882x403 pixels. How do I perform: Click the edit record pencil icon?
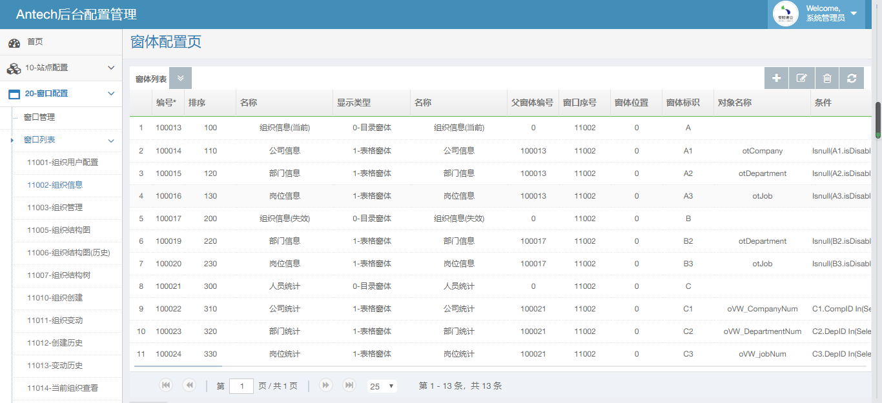tap(801, 78)
